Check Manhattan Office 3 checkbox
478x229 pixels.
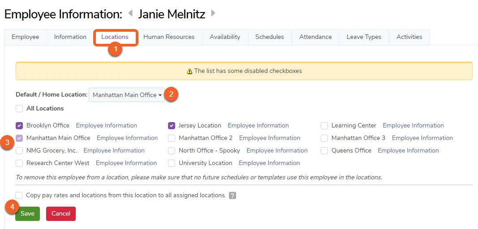[x=324, y=138]
